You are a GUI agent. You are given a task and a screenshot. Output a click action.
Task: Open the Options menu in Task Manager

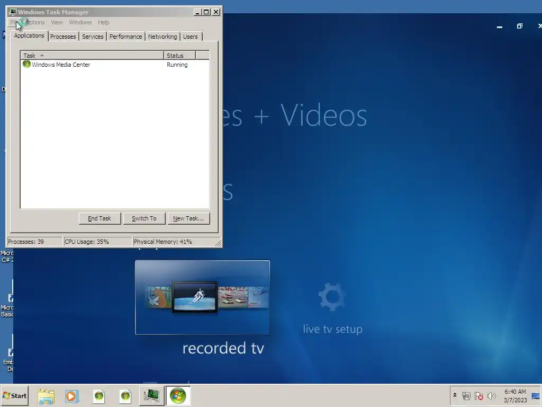point(33,22)
